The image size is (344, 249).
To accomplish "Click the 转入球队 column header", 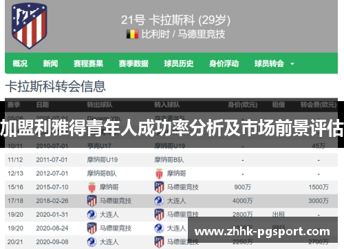I will tap(167, 105).
